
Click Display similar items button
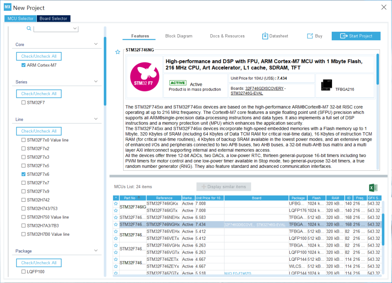224,187
